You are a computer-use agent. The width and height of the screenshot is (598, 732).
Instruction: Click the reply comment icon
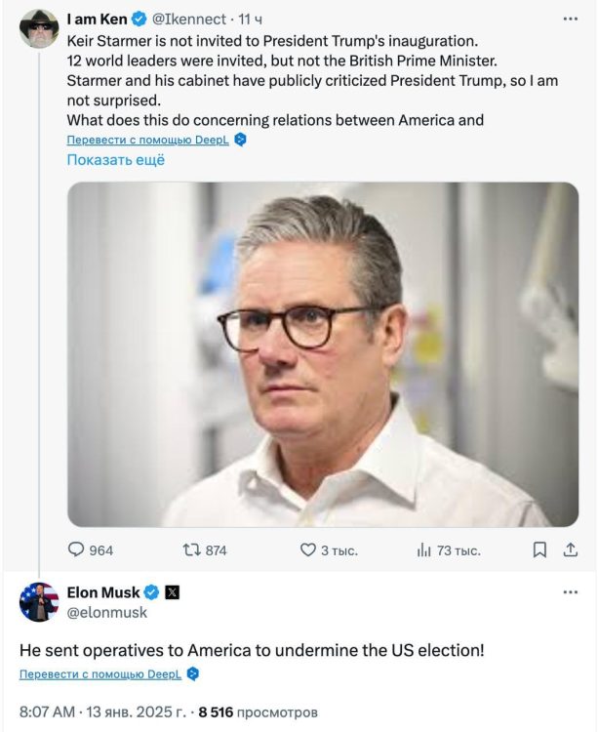pos(76,550)
